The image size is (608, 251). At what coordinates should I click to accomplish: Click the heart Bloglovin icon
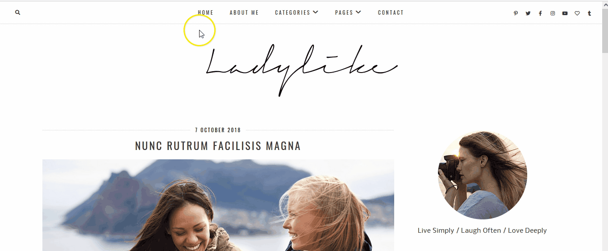pos(577,13)
